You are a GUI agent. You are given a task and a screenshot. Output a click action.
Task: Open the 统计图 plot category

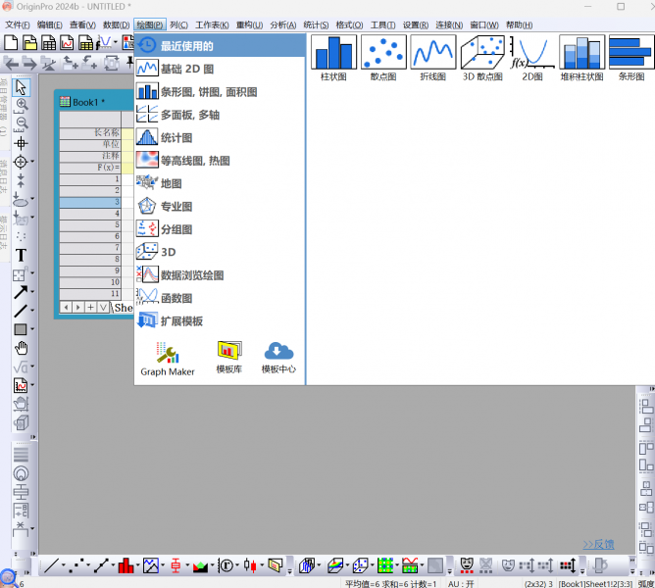click(221, 137)
